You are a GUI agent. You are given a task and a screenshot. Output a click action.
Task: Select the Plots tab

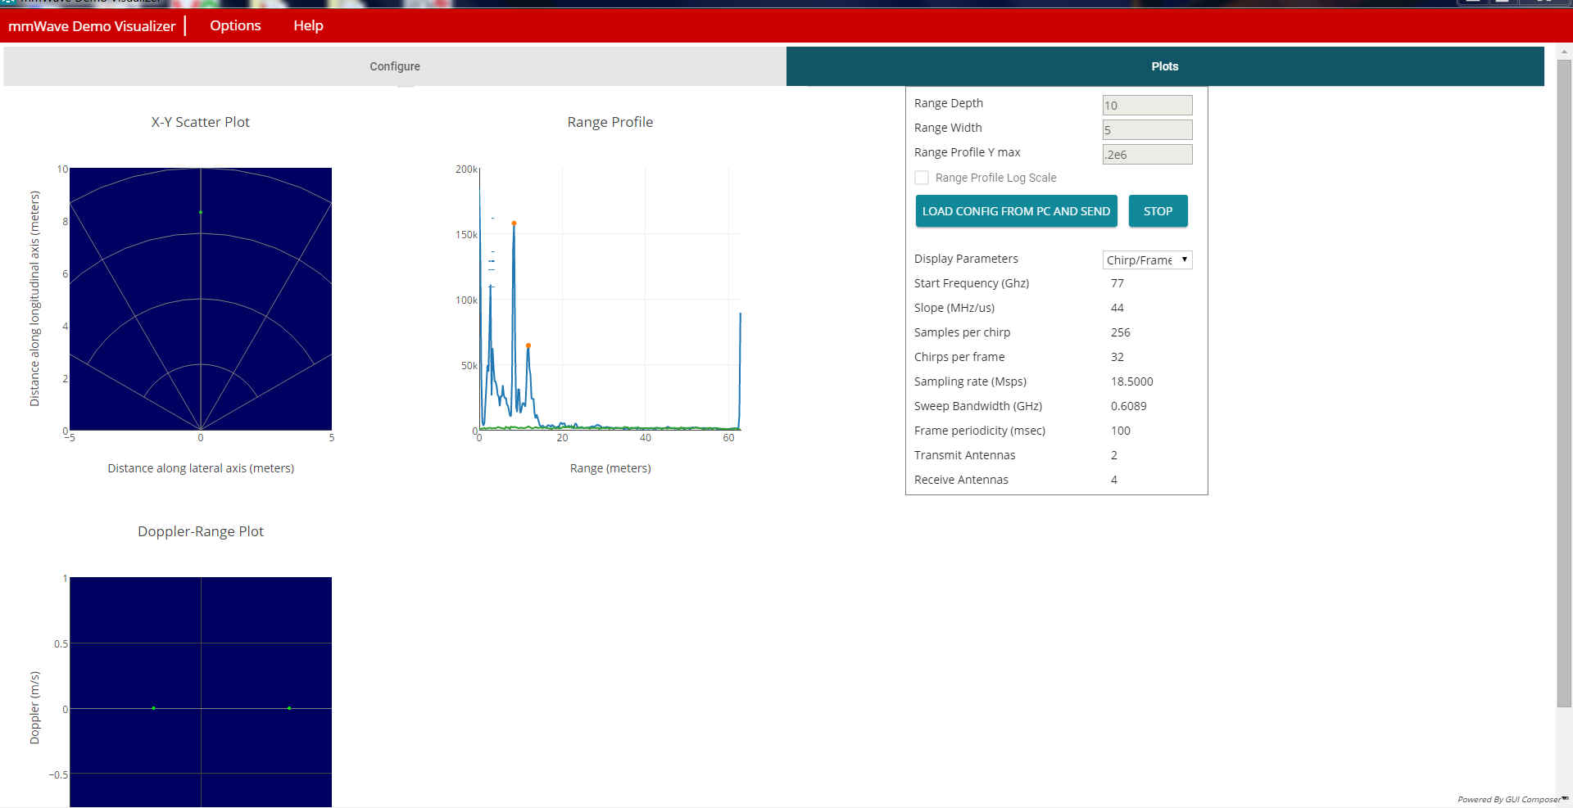click(1165, 66)
